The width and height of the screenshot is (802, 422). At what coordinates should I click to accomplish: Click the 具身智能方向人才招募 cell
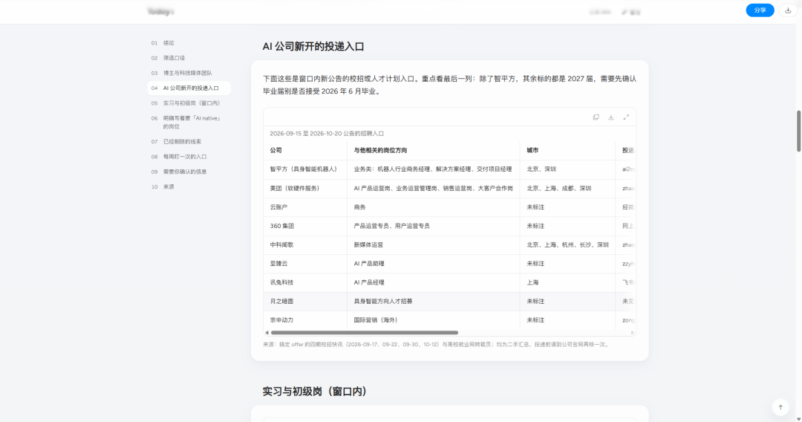click(x=433, y=302)
